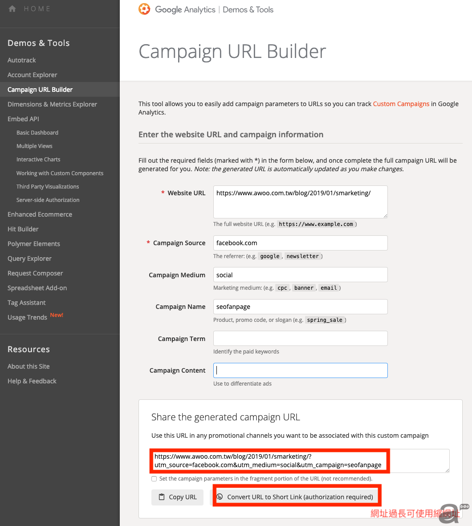Screen dimensions: 472x526
Task: Click the 'banner' example text
Action: [x=304, y=288]
